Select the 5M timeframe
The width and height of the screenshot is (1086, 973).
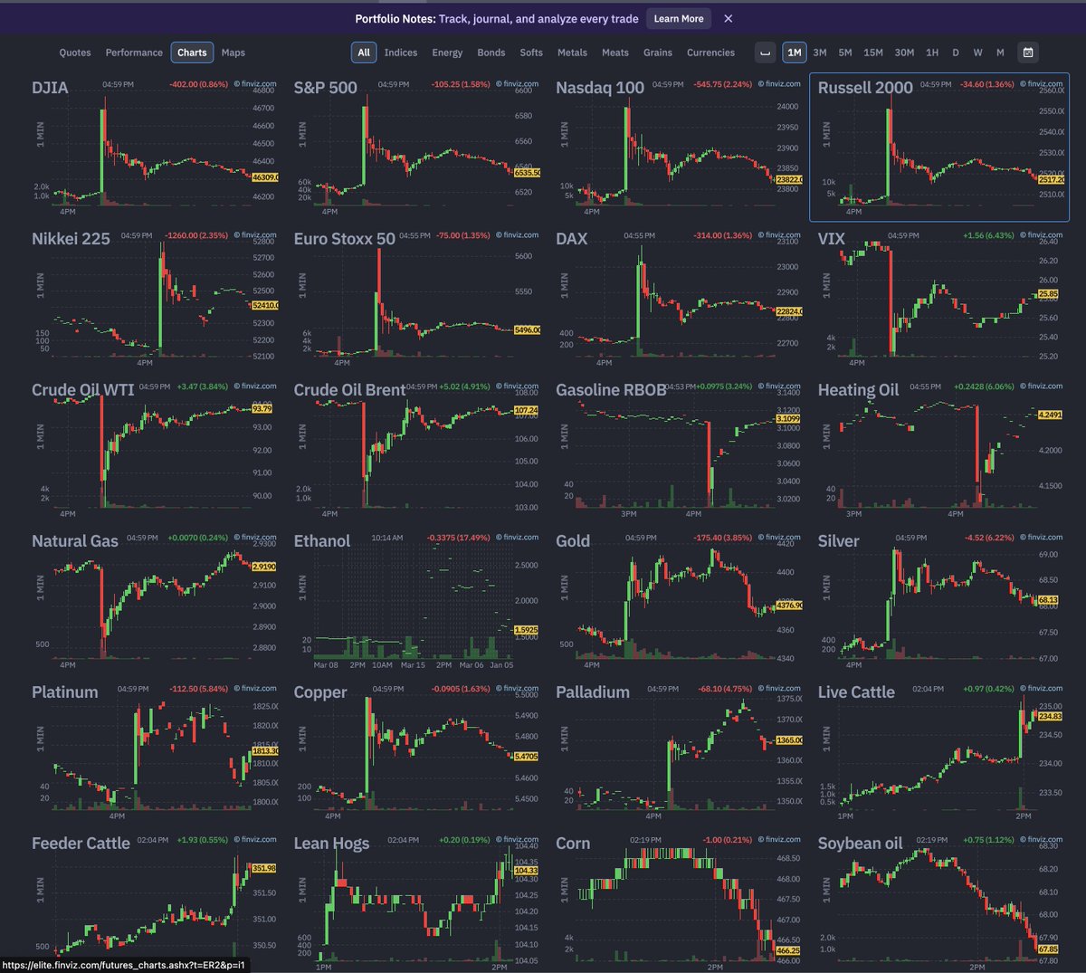point(845,52)
